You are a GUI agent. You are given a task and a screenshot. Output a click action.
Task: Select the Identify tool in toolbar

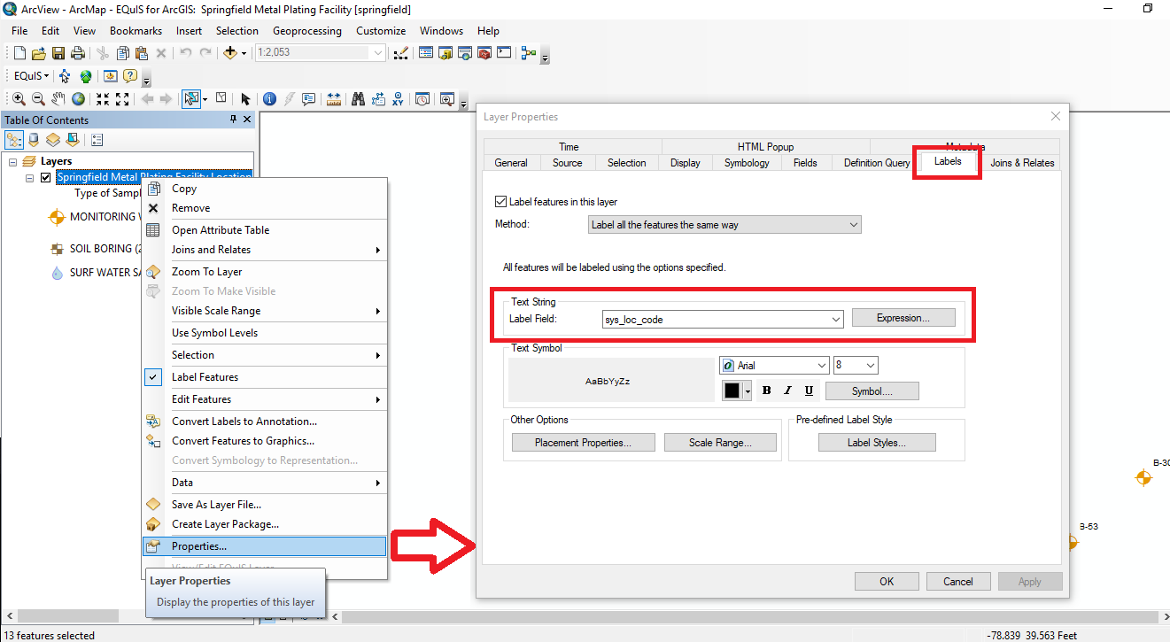[x=269, y=99]
